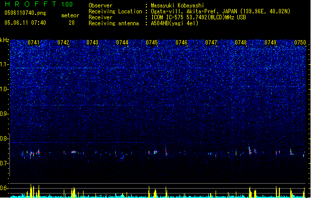Click the 0.7 kHz axis label
Image resolution: width=311 pixels, height=198 pixels.
tap(4, 163)
